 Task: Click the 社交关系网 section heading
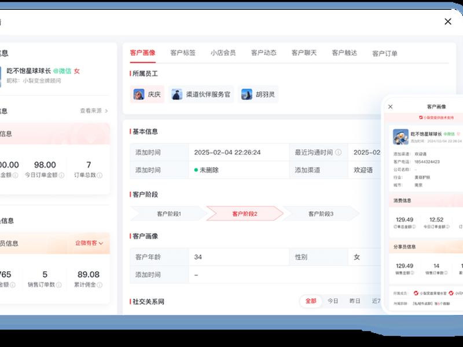(148, 301)
